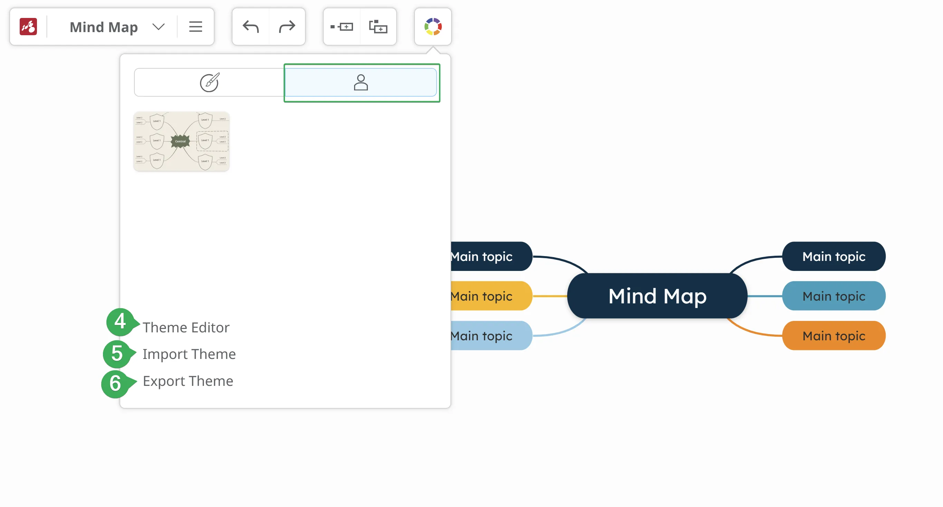Click Export Theme
943x507 pixels.
(188, 381)
